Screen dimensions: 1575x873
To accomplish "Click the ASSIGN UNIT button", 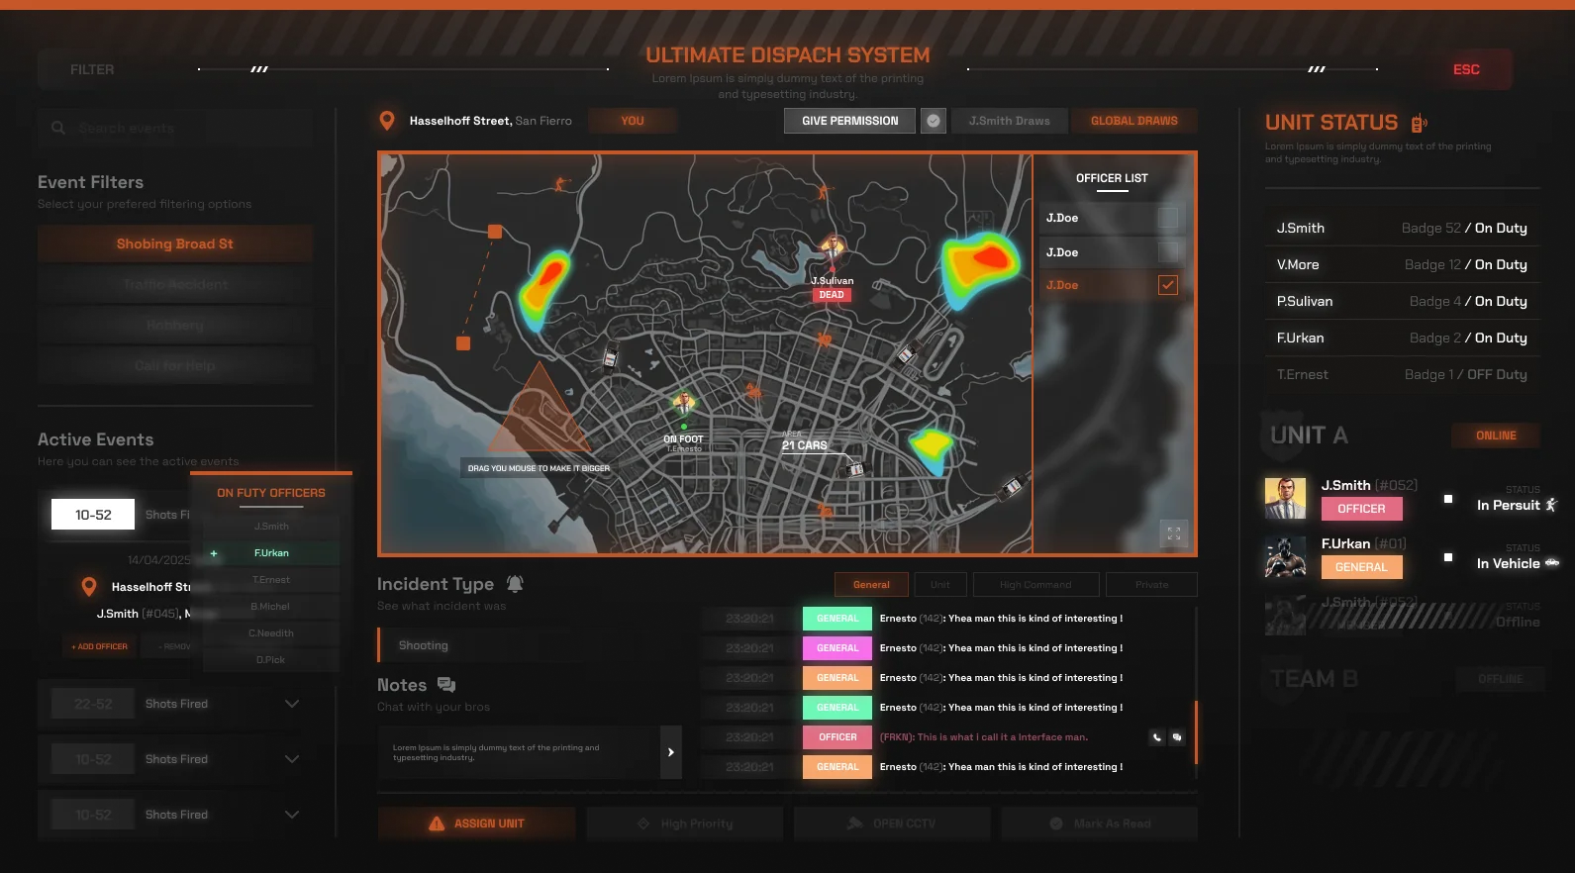I will 477,824.
